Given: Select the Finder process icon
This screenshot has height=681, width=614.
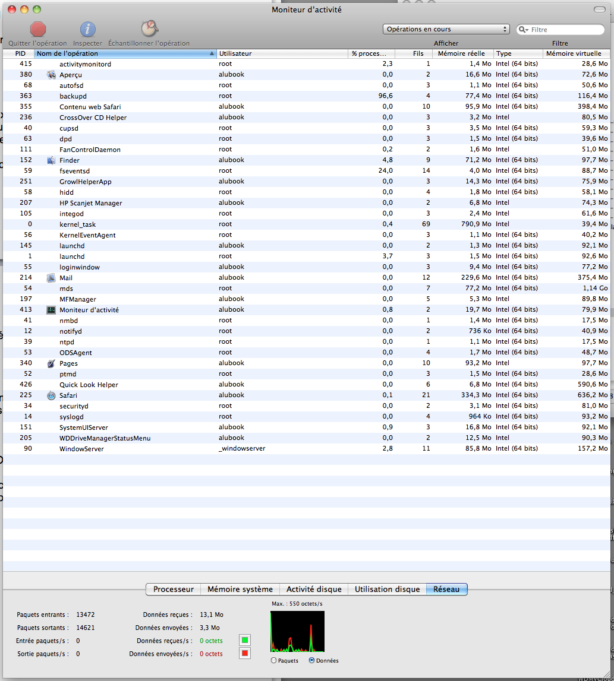Looking at the screenshot, I should pos(51,160).
